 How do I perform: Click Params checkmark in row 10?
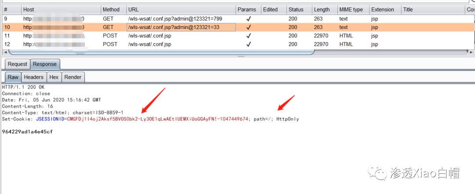[x=248, y=27]
